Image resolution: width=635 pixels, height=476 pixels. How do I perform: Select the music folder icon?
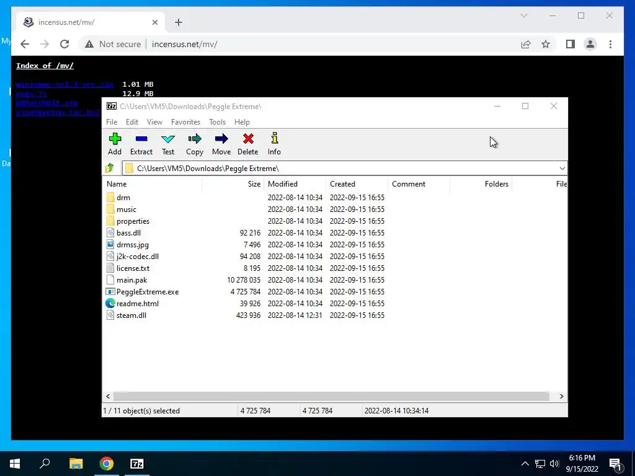[110, 209]
